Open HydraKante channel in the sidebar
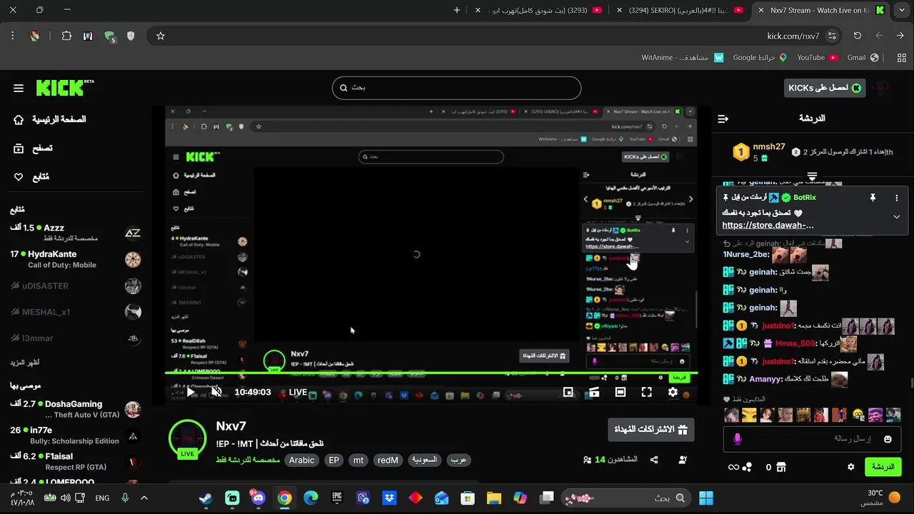This screenshot has height=514, width=914. 75,259
